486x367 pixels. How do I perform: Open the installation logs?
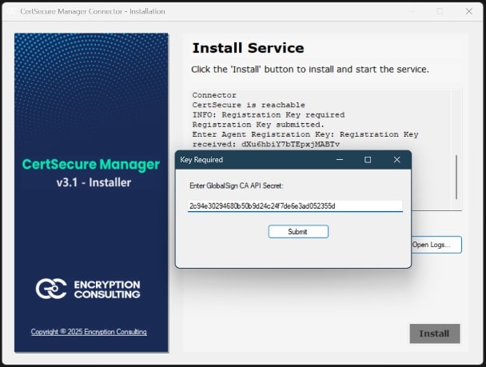pyautogui.click(x=436, y=245)
